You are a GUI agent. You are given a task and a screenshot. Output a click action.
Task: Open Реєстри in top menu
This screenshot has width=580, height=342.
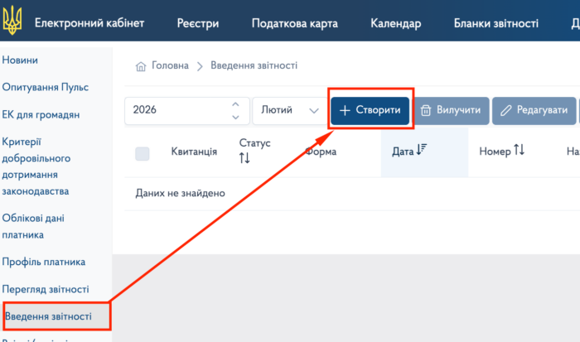198,23
